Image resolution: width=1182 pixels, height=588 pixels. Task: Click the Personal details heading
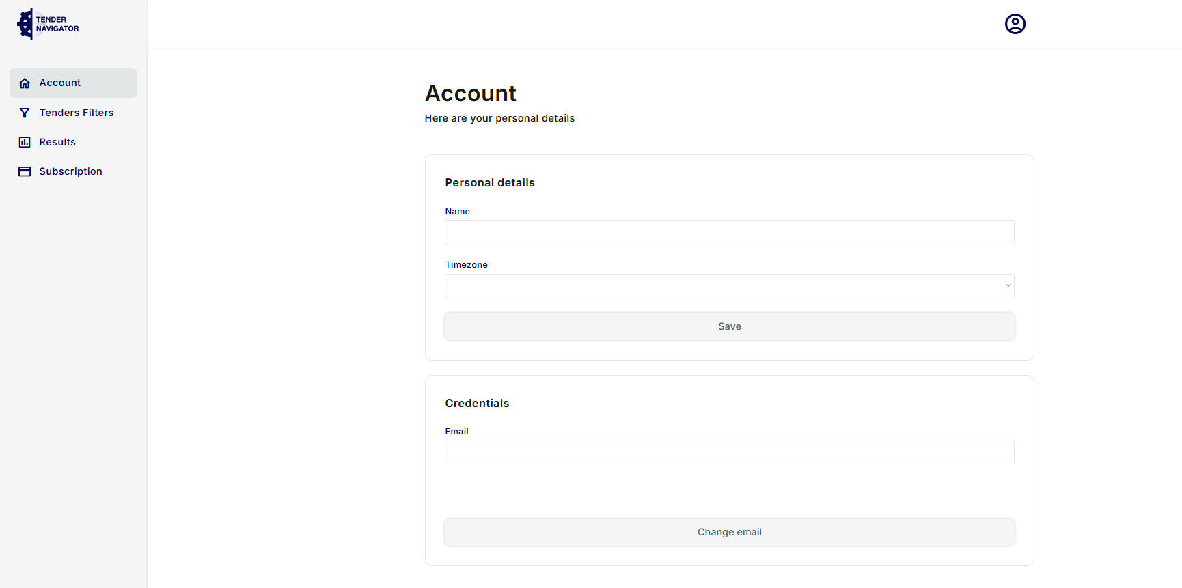pos(490,183)
